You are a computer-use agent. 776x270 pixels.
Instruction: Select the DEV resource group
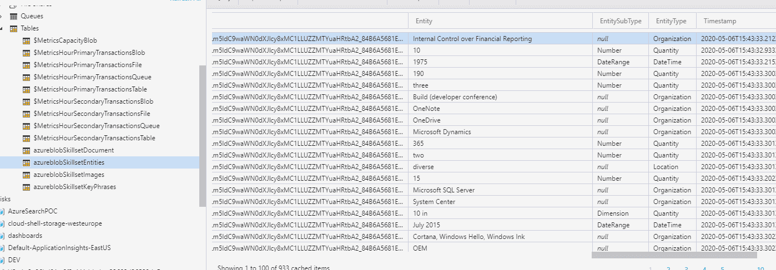14,260
